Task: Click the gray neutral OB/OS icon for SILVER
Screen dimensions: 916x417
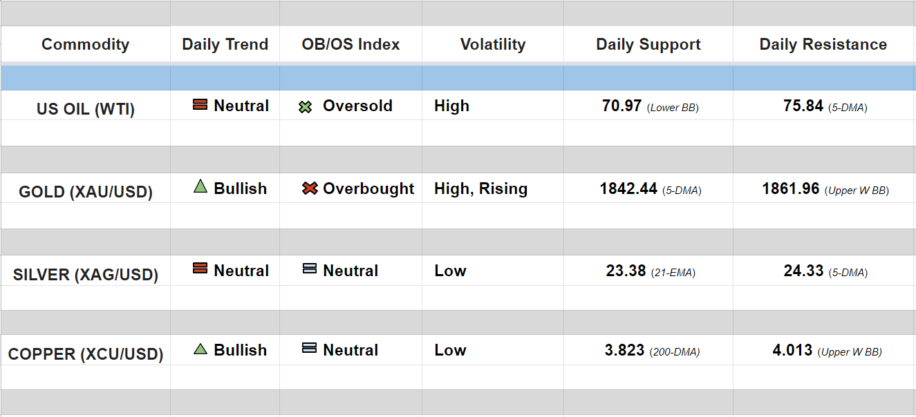Action: [x=310, y=269]
